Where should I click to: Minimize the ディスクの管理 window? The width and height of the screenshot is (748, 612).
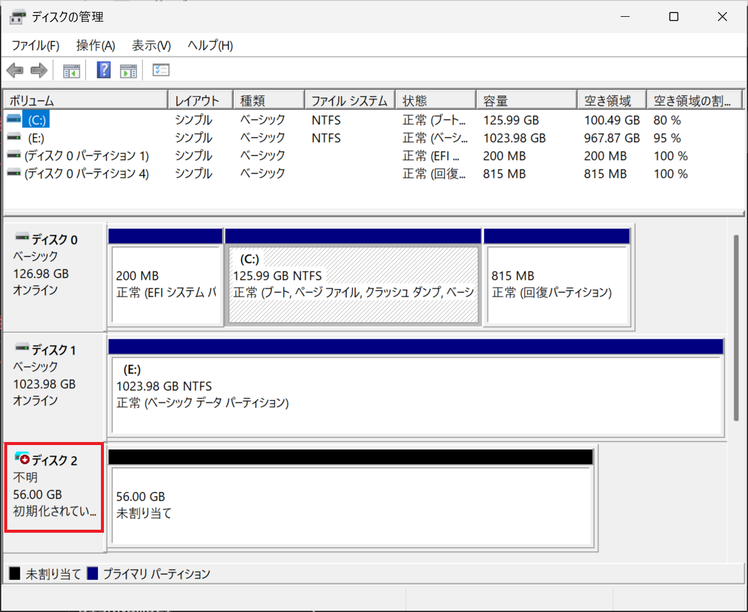point(625,17)
